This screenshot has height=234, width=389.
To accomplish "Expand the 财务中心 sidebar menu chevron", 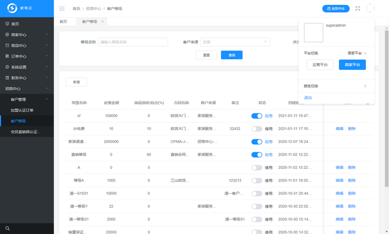I will (x=47, y=77).
